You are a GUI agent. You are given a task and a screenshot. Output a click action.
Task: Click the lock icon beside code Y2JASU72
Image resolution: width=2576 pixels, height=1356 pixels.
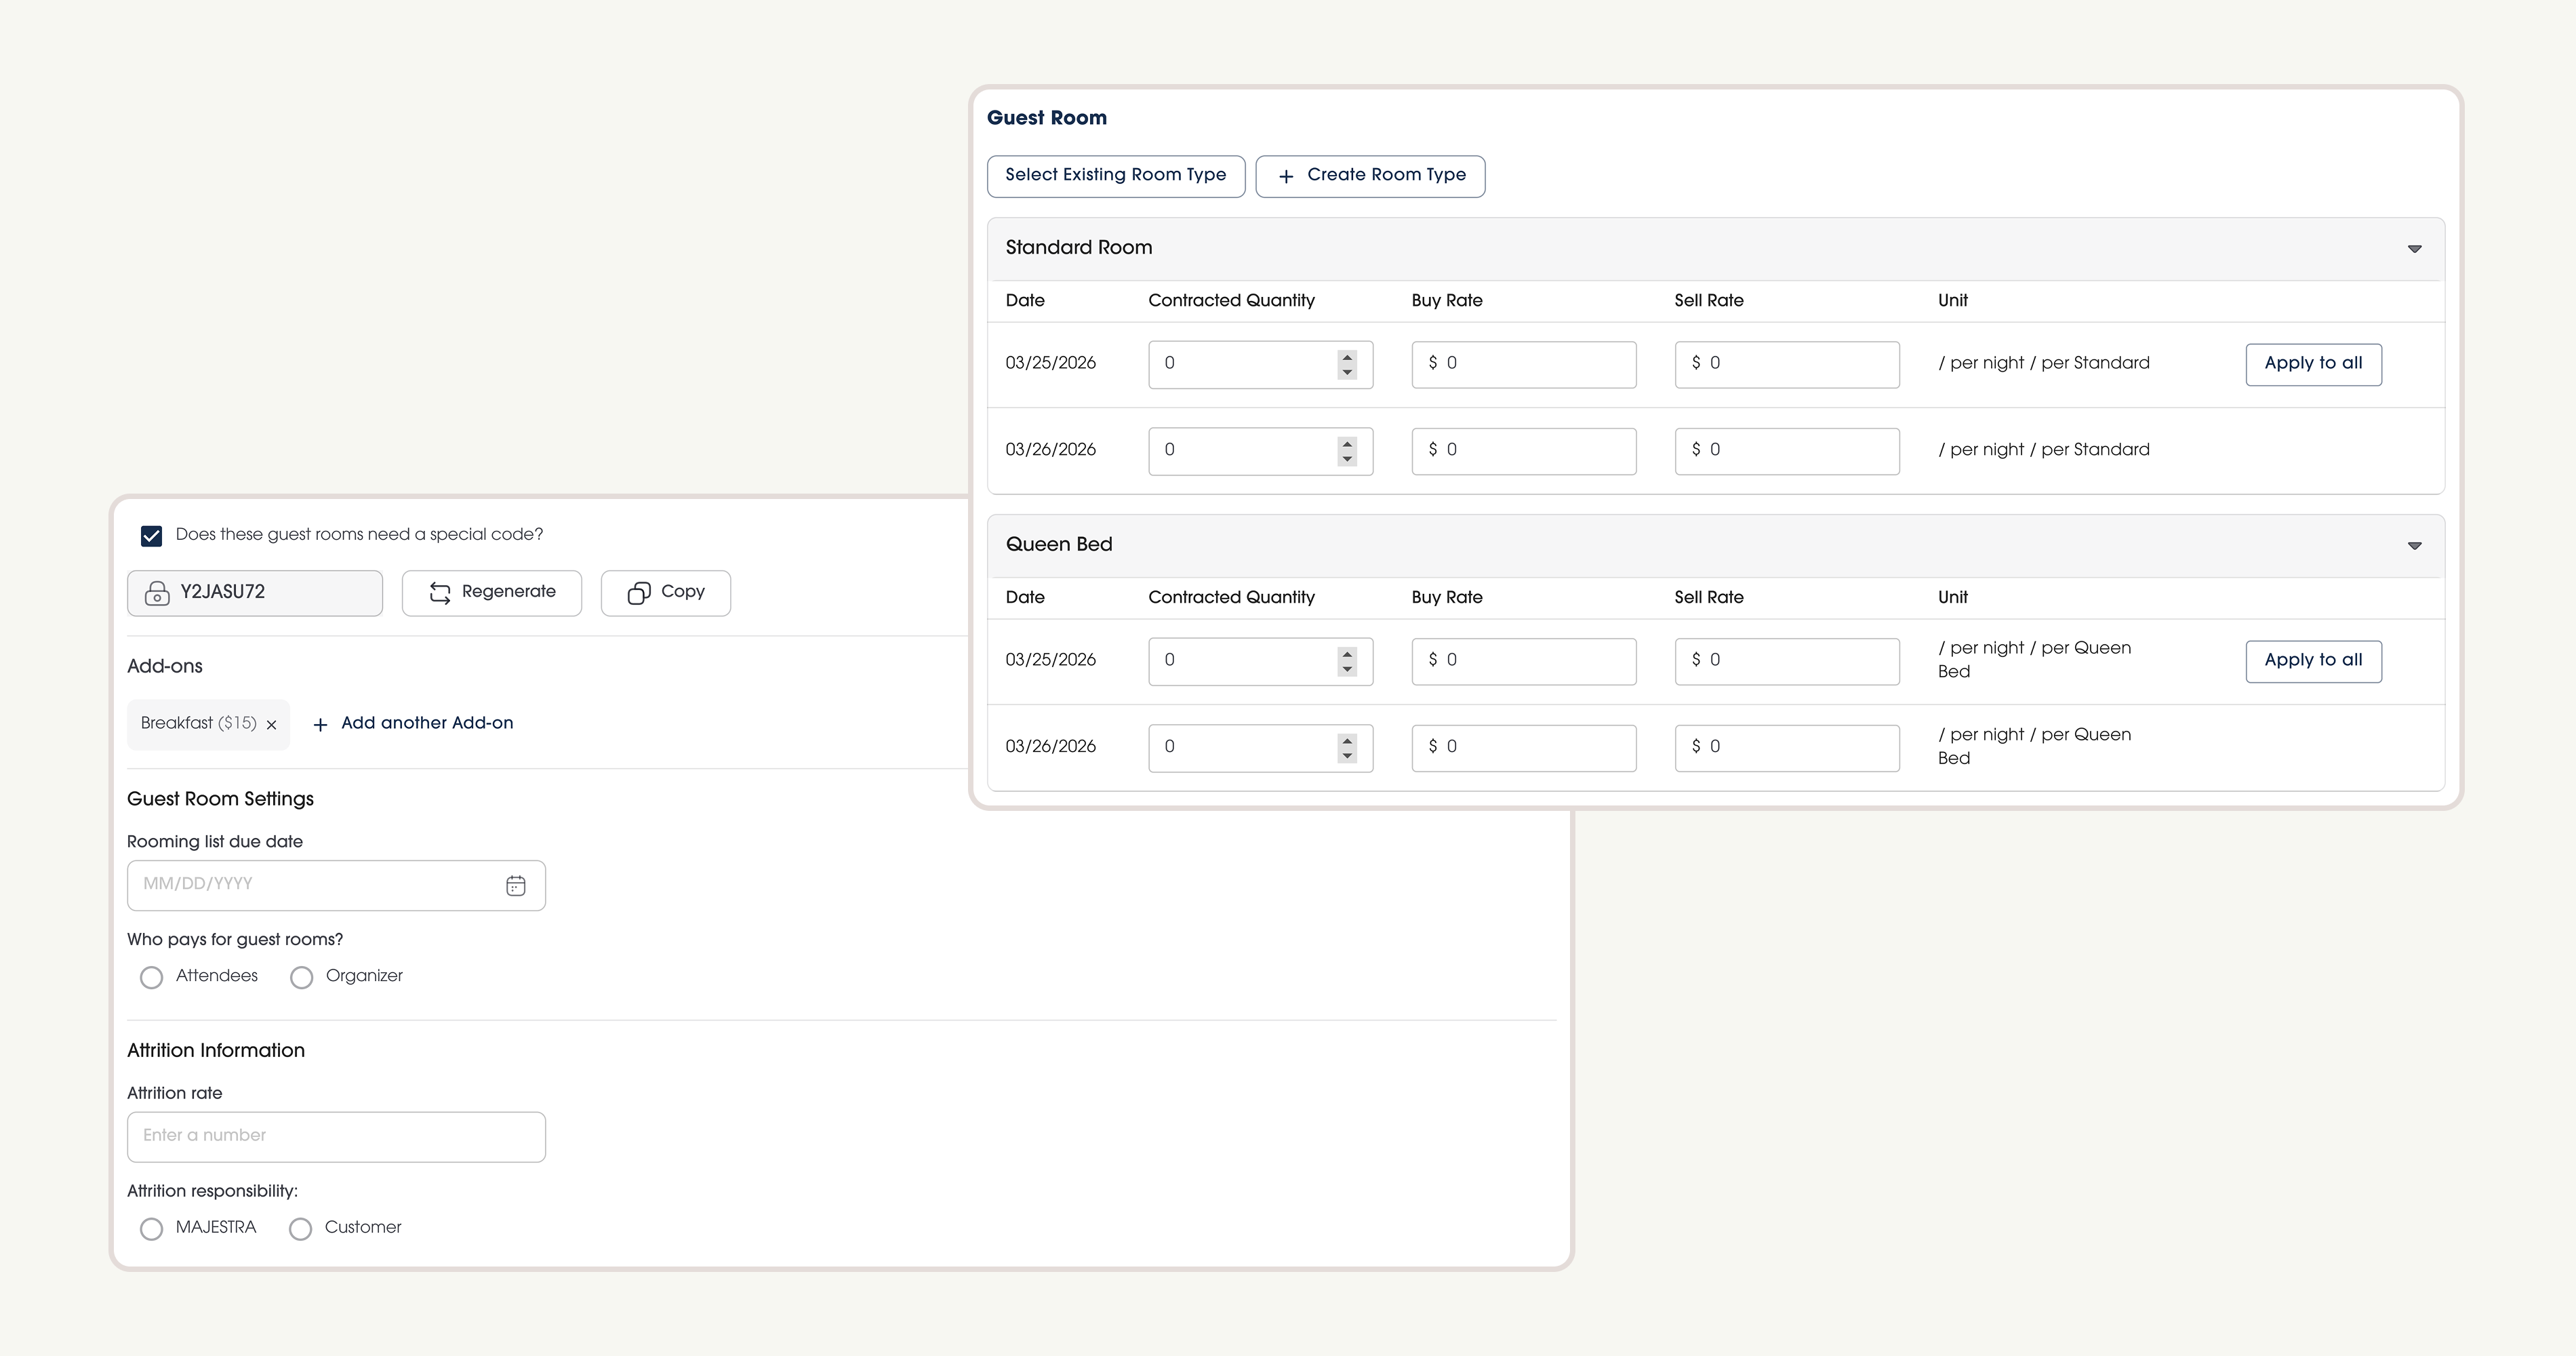(157, 594)
